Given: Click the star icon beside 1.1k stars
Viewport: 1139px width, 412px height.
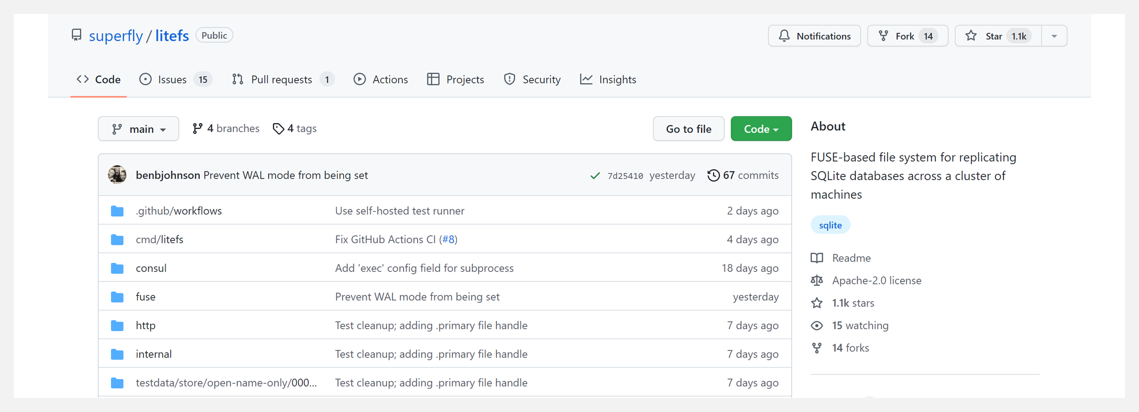Looking at the screenshot, I should (x=817, y=303).
